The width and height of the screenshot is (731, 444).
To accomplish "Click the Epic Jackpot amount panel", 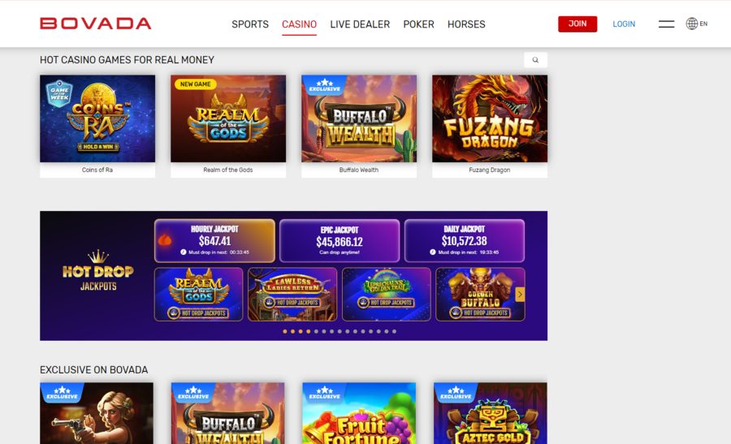I will pos(340,241).
